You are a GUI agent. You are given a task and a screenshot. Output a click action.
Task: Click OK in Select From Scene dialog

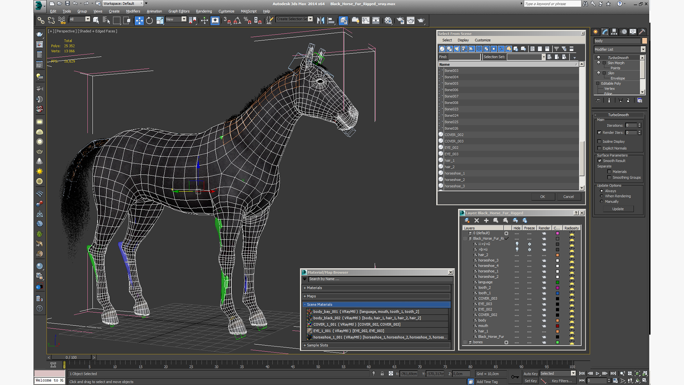tap(542, 197)
